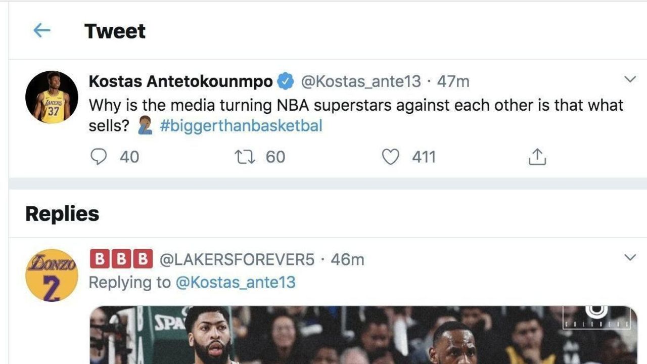Click the 46m timestamp on the reply

point(347,259)
